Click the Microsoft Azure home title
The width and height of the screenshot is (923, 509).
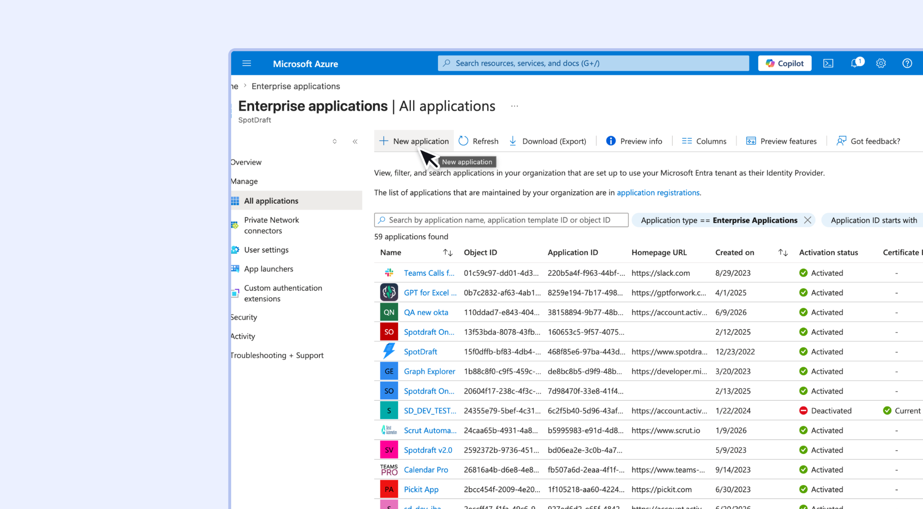coord(305,64)
